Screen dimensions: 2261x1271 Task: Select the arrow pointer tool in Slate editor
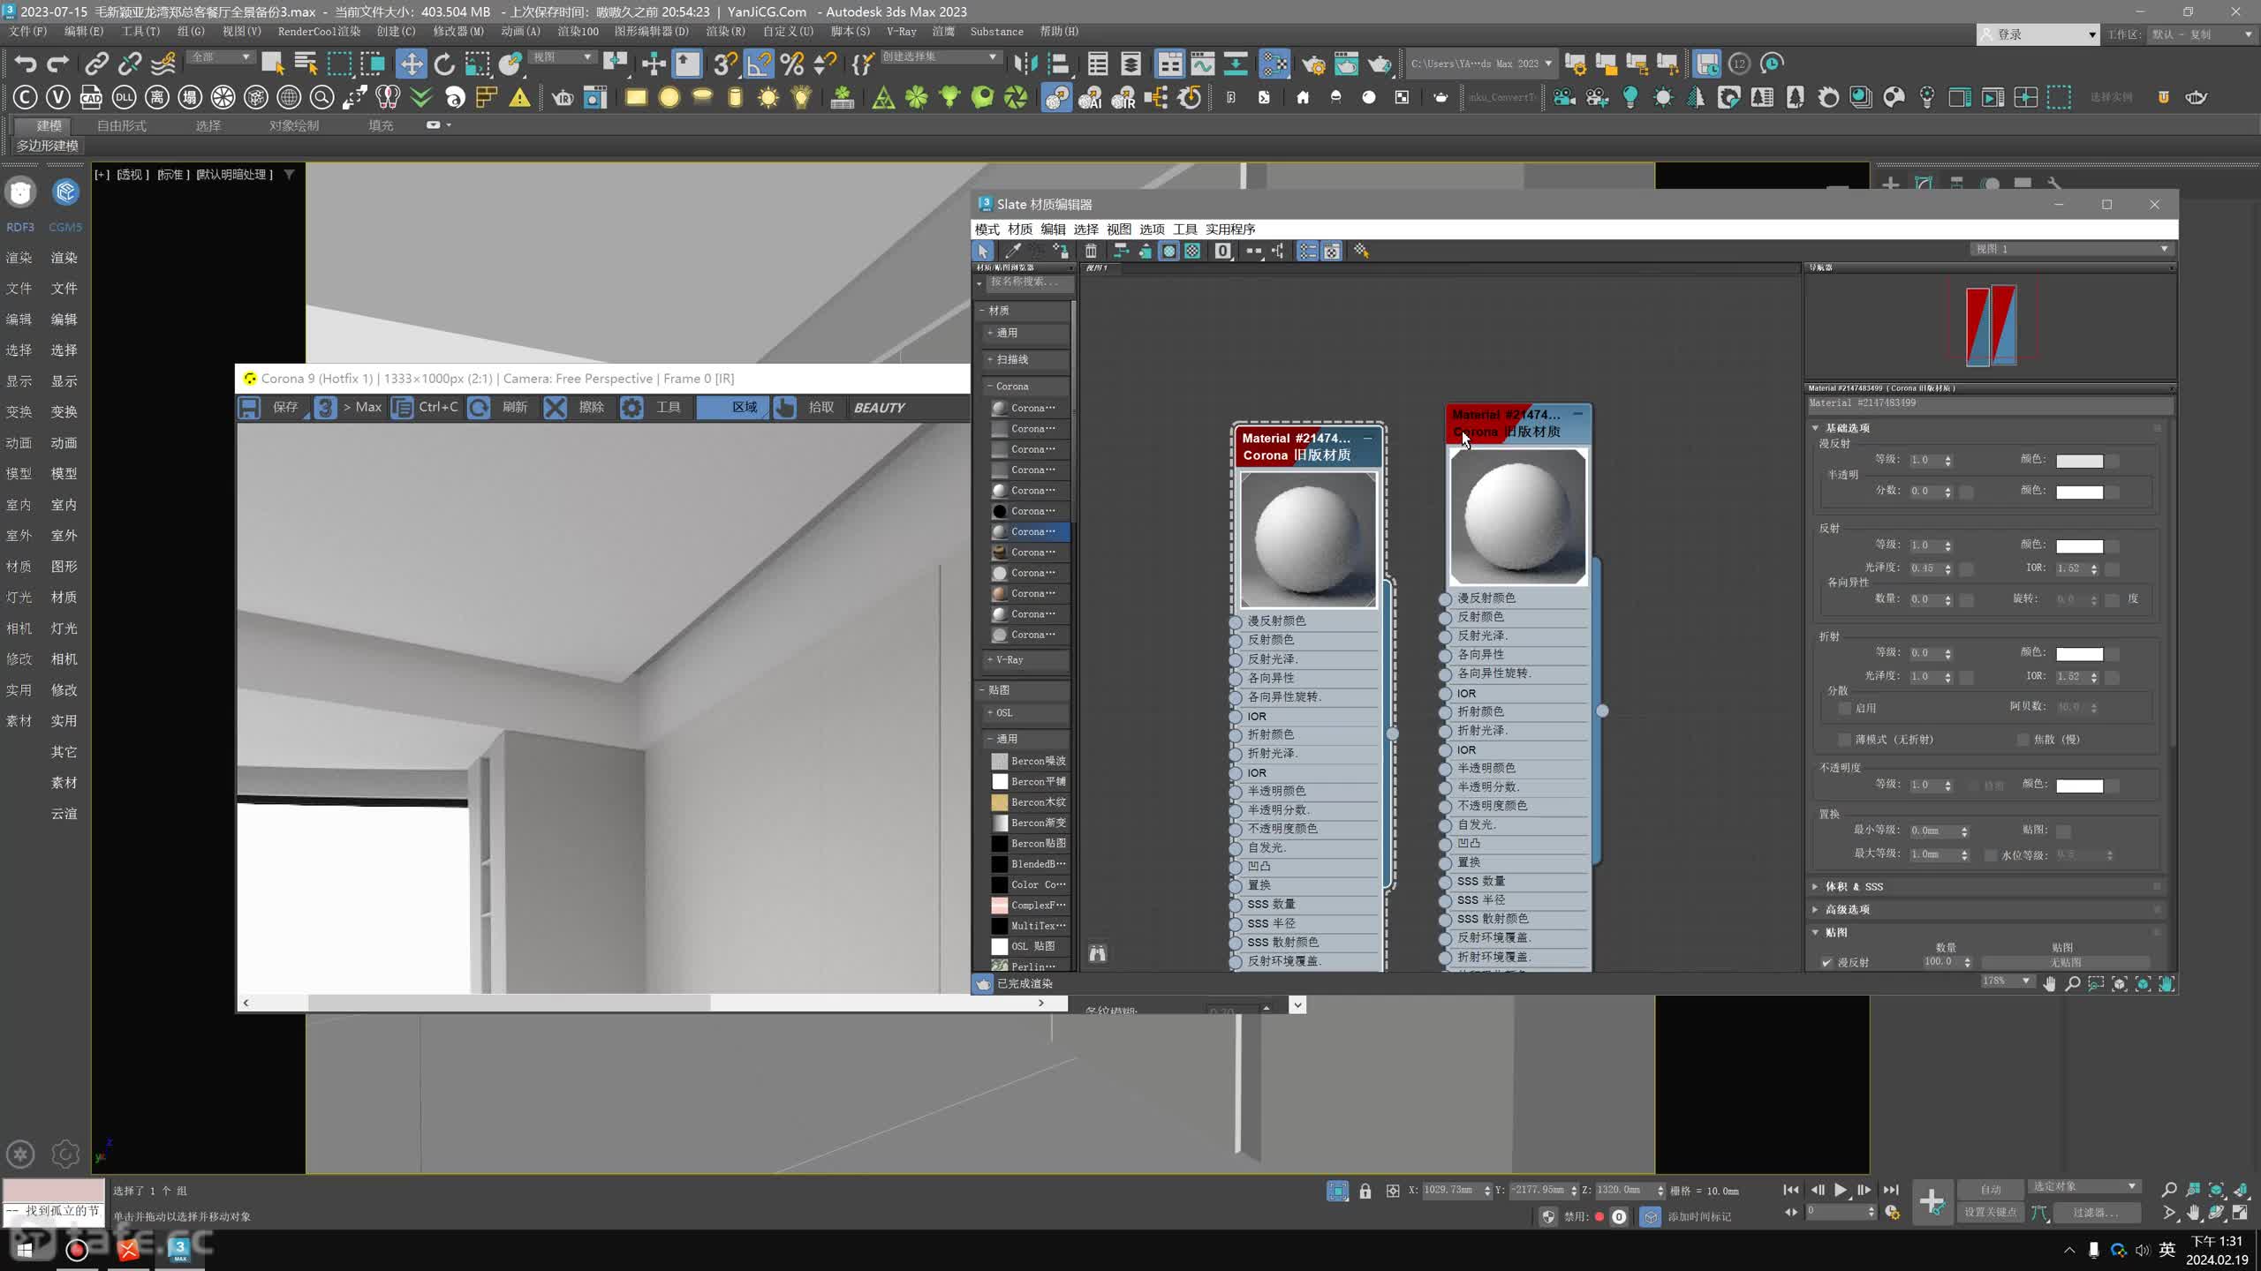coord(983,252)
